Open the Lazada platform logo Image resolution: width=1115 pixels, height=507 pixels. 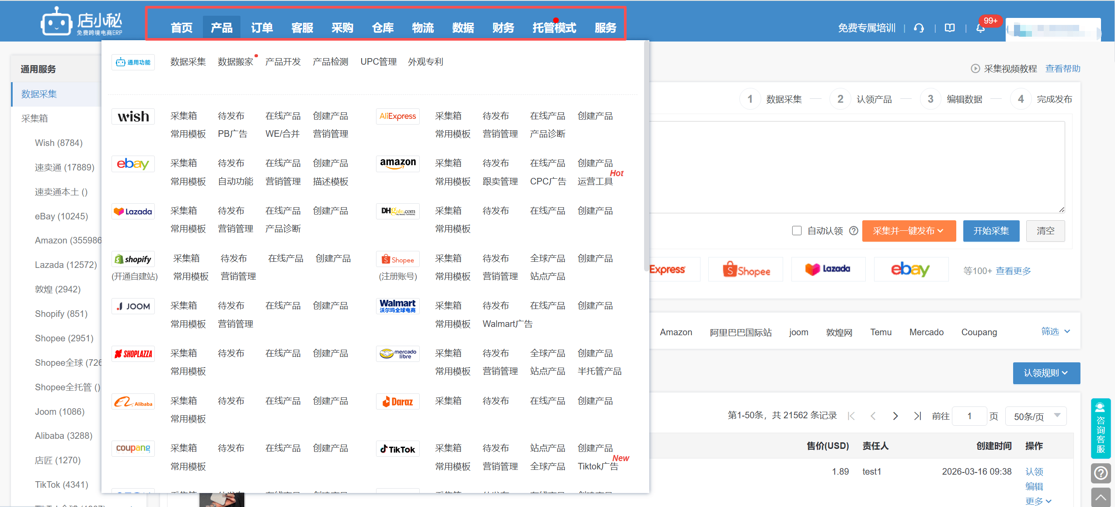click(133, 211)
